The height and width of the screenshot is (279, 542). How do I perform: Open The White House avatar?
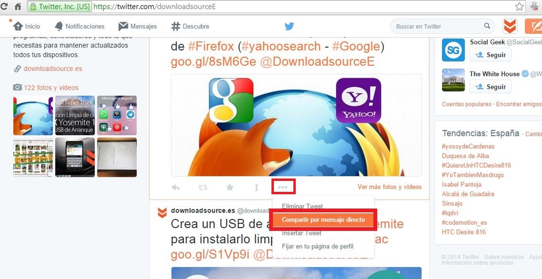(x=453, y=80)
